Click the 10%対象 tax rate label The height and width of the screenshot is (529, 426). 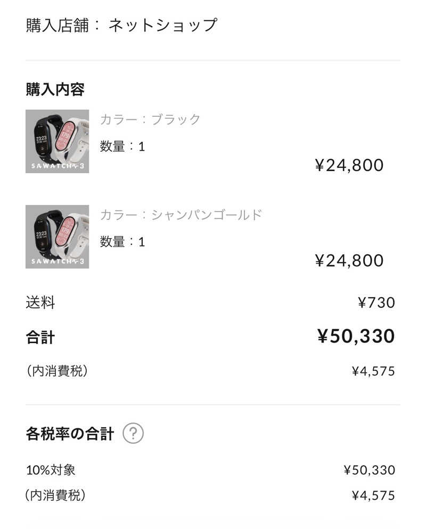click(x=51, y=470)
